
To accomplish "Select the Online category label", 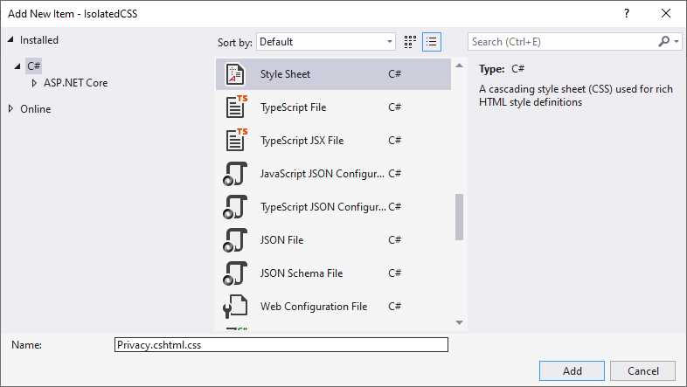I will [x=36, y=109].
